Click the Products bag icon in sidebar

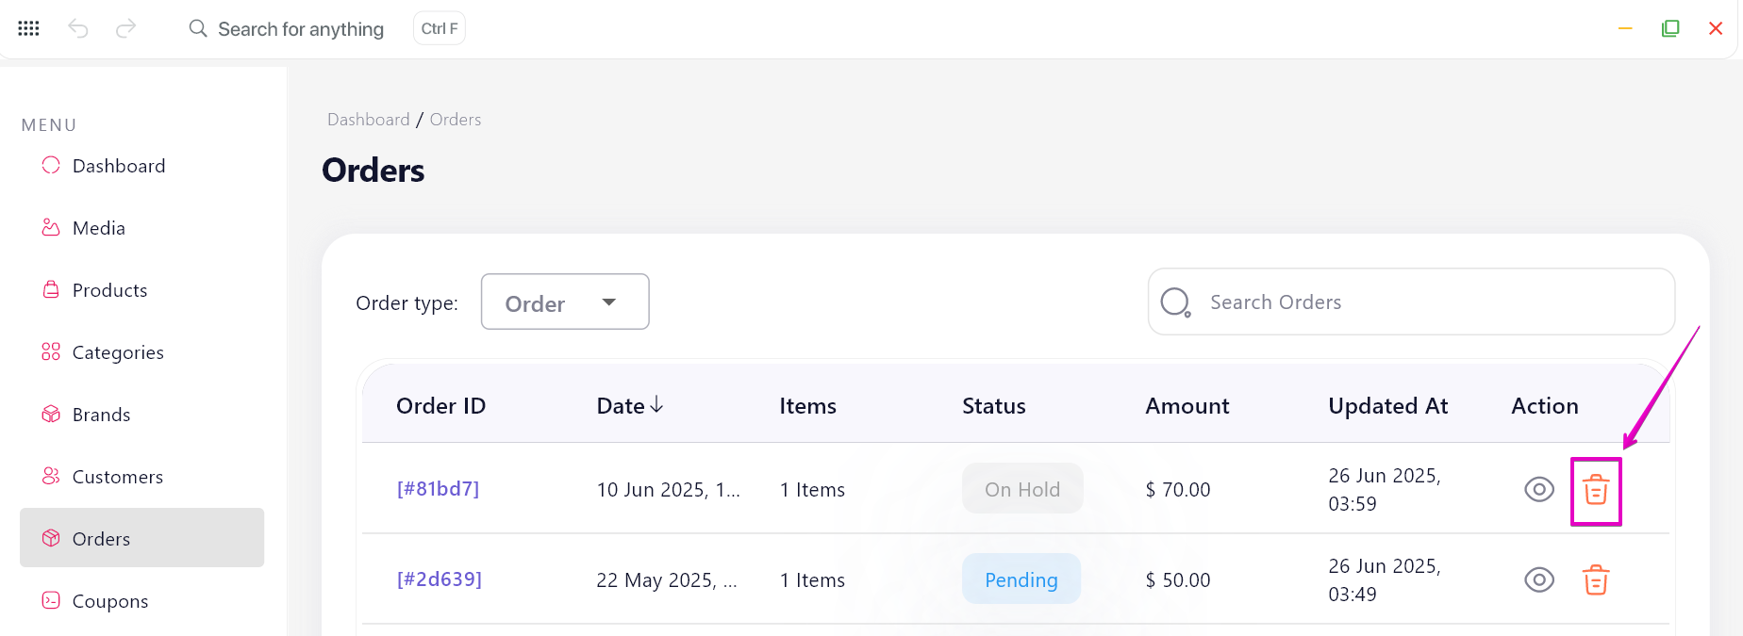click(x=51, y=289)
